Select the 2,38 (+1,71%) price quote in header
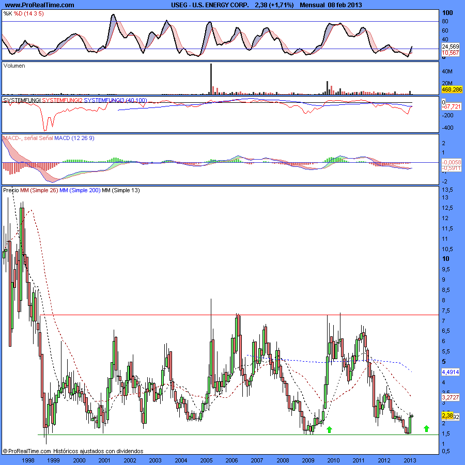This screenshot has height=465, width=465. pos(274,5)
